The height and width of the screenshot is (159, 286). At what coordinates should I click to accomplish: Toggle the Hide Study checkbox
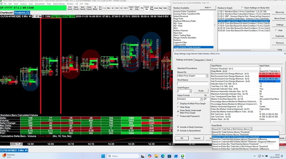(x=178, y=107)
